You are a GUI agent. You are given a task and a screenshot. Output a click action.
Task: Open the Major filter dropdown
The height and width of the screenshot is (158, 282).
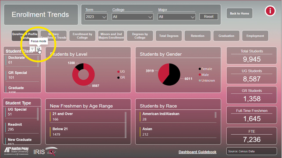coord(177,17)
